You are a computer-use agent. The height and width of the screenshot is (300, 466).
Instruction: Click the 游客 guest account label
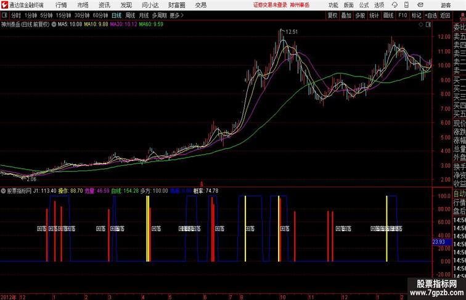tap(446, 5)
